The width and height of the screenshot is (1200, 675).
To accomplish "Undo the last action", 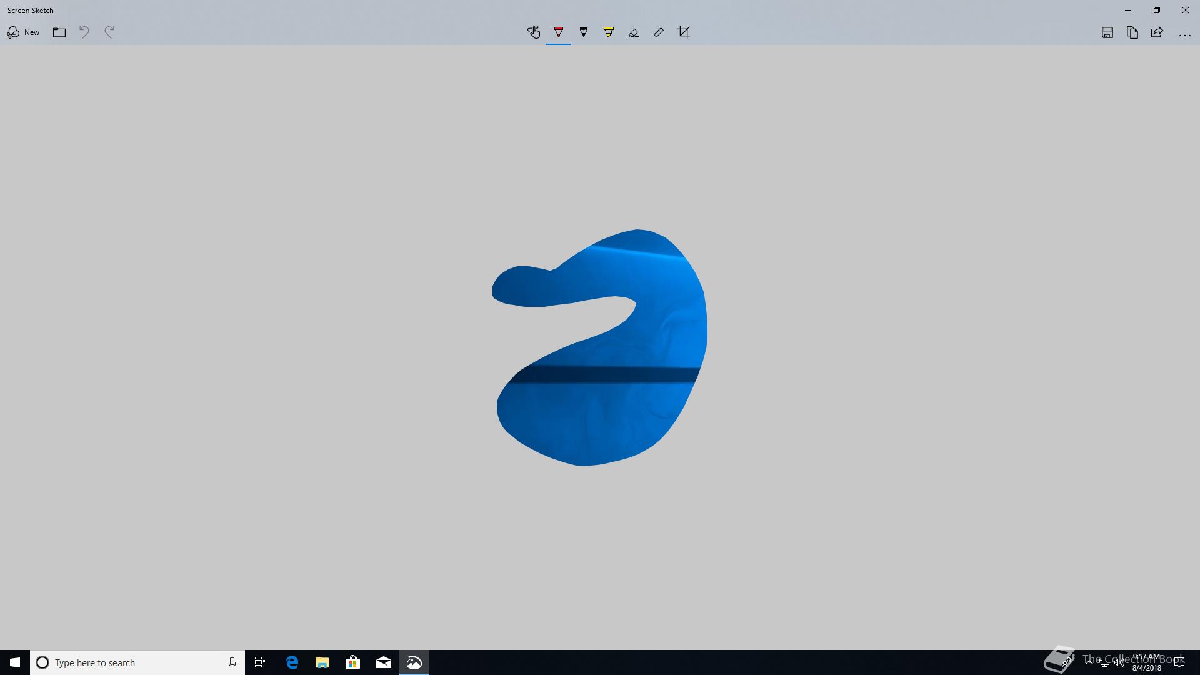I will [x=84, y=32].
